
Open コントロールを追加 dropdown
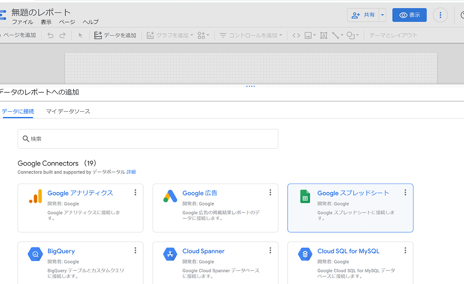tap(251, 35)
